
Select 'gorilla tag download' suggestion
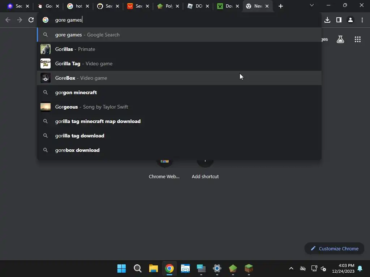click(179, 136)
